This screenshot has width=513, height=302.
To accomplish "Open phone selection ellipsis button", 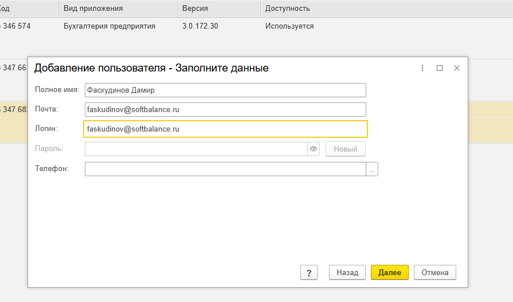I will pyautogui.click(x=371, y=169).
